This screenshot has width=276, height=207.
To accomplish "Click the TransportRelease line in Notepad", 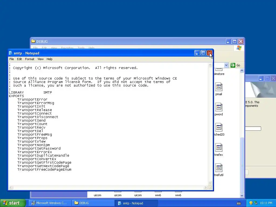I will coord(34,110).
